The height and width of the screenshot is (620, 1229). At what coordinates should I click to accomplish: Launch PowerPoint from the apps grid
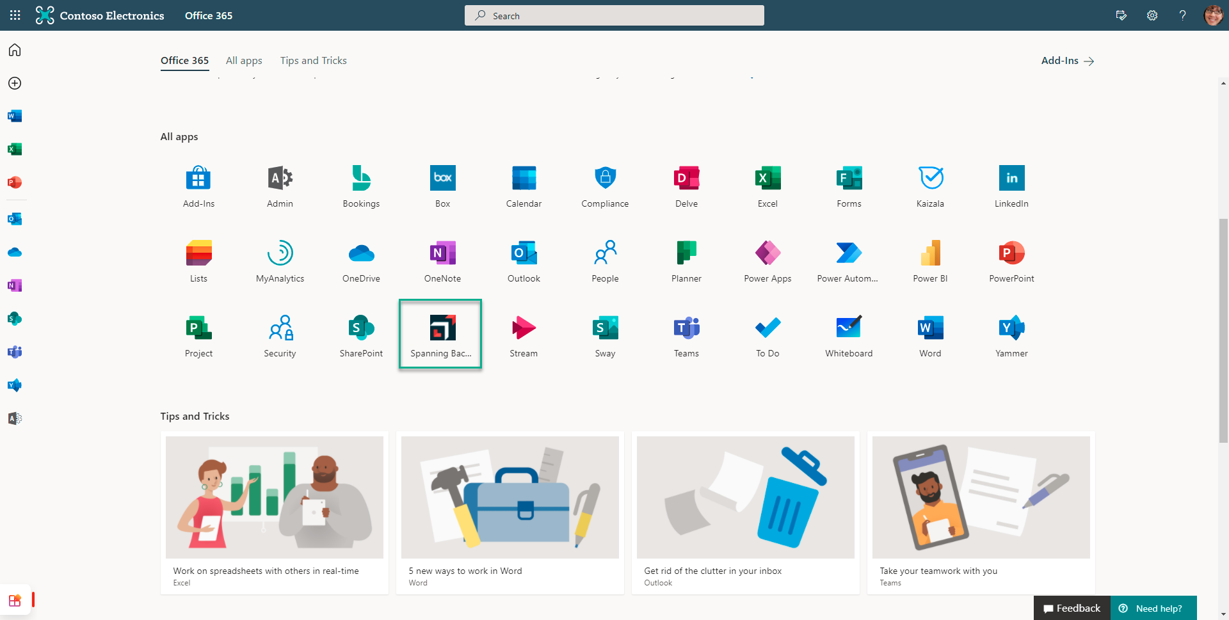pyautogui.click(x=1011, y=260)
